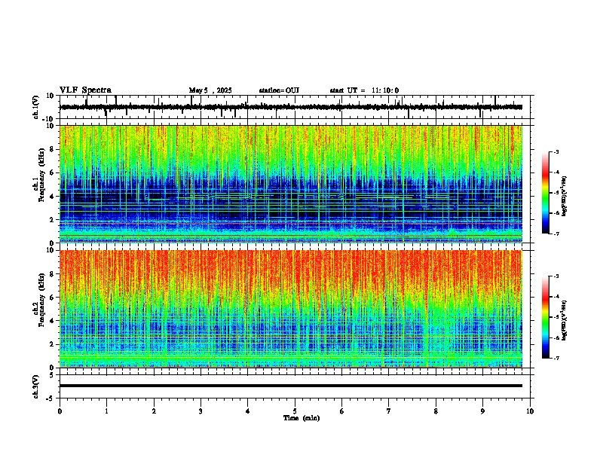Click the 'station=OUI' label
This screenshot has width=597, height=461.
click(x=279, y=90)
